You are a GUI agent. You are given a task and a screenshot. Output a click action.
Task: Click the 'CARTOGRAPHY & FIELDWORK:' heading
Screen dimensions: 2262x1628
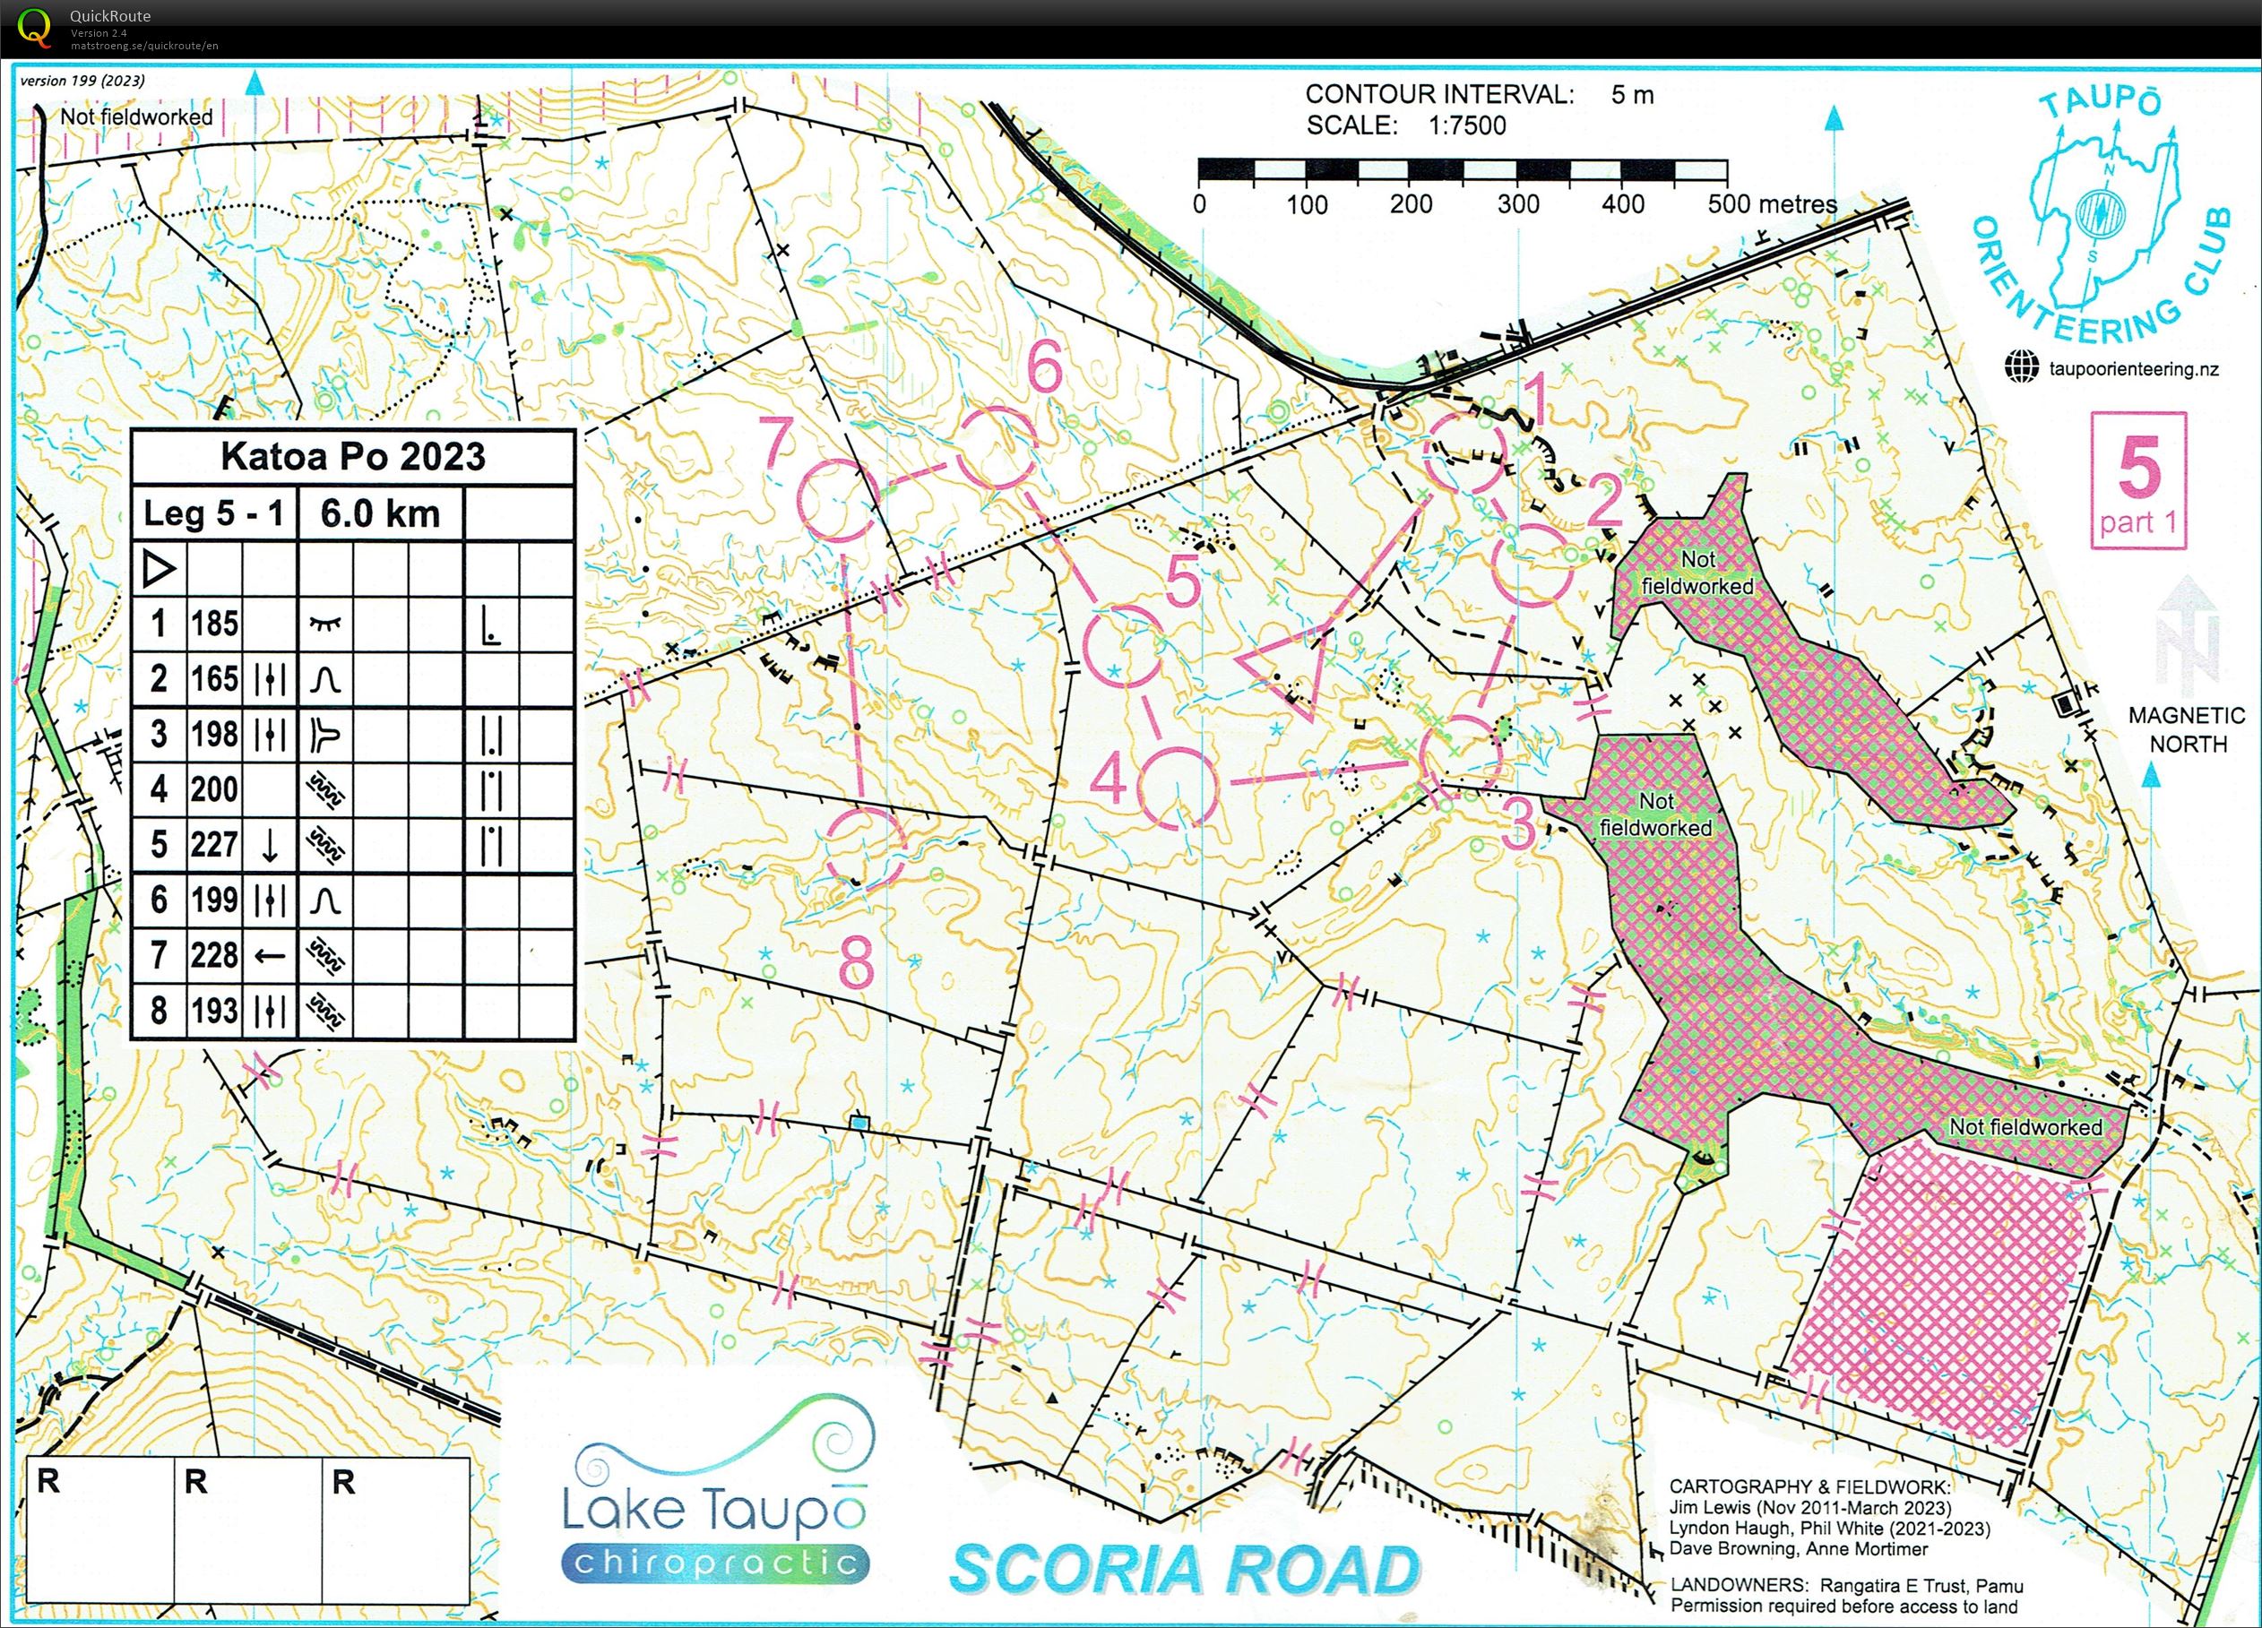(1810, 1486)
